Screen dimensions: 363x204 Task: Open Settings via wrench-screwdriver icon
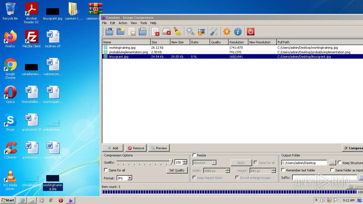pyautogui.click(x=214, y=31)
